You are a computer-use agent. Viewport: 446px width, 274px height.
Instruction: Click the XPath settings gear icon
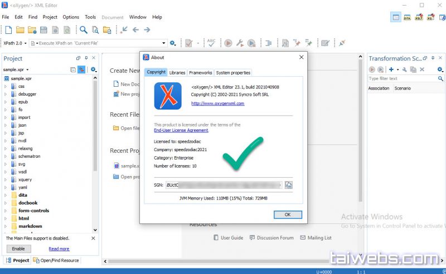point(173,43)
